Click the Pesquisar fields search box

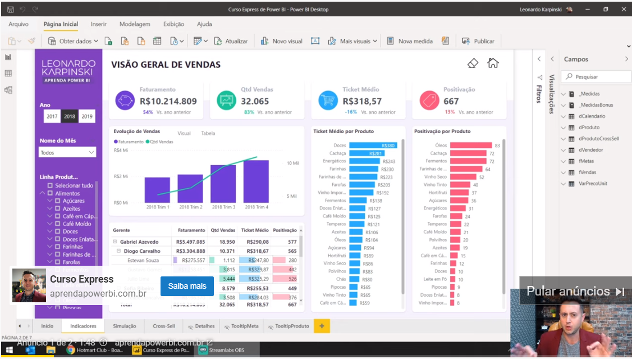point(596,76)
